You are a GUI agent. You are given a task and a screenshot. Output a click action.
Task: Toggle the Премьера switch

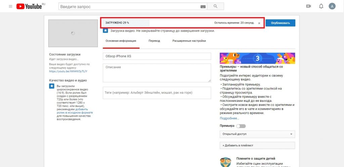[x=241, y=126]
